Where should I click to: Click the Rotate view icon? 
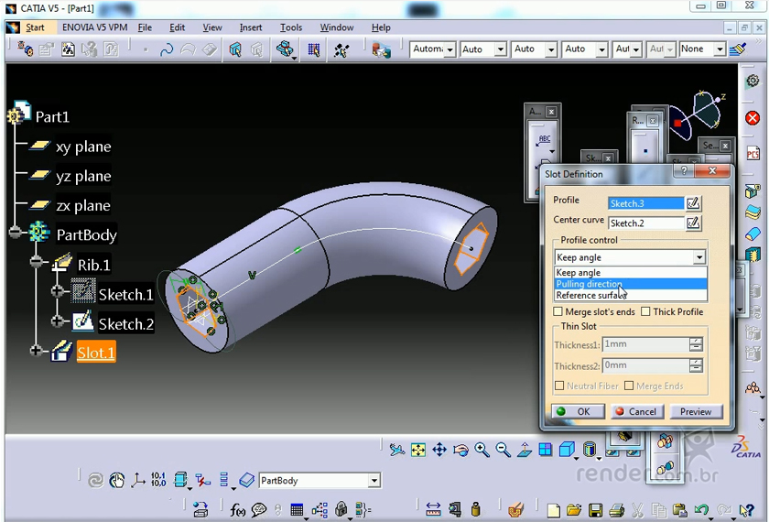[x=460, y=450]
